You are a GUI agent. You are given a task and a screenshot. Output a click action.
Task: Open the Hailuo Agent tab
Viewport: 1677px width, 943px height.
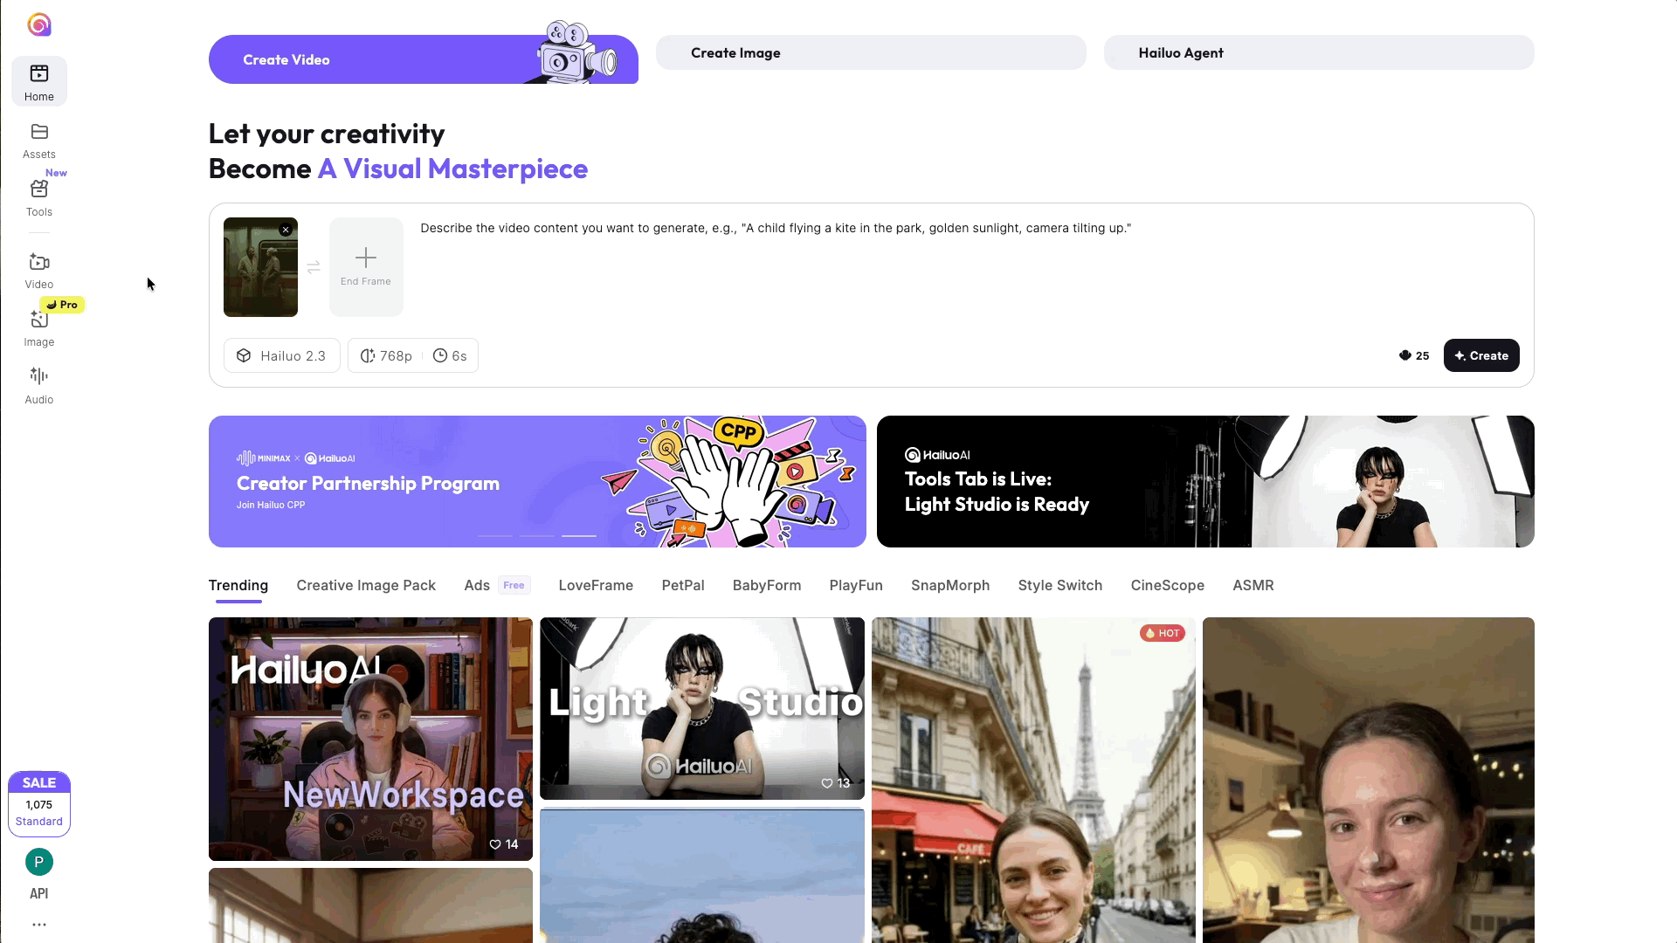(x=1319, y=52)
